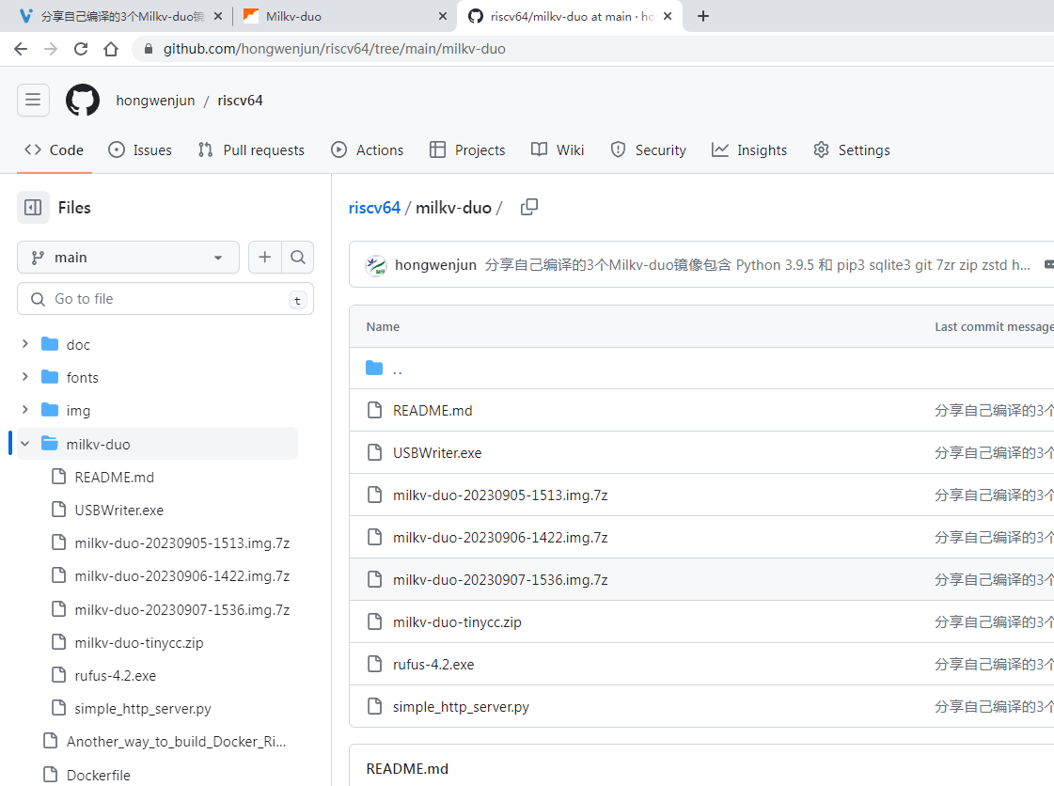The width and height of the screenshot is (1054, 786).
Task: Close the first Chinese-titled browser tab
Action: click(x=218, y=16)
